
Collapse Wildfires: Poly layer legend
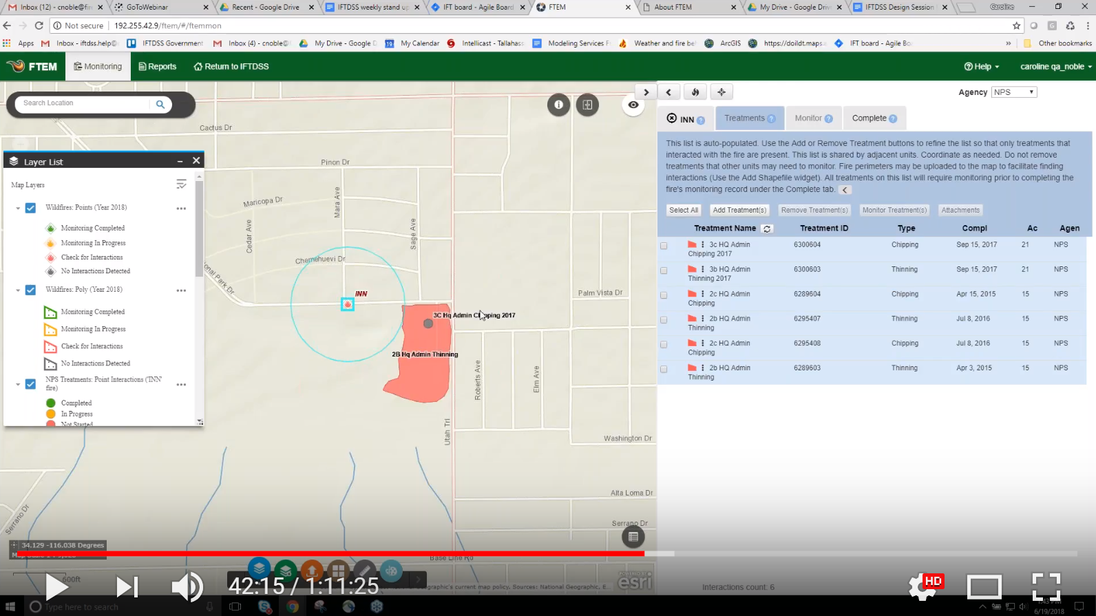[x=18, y=290]
